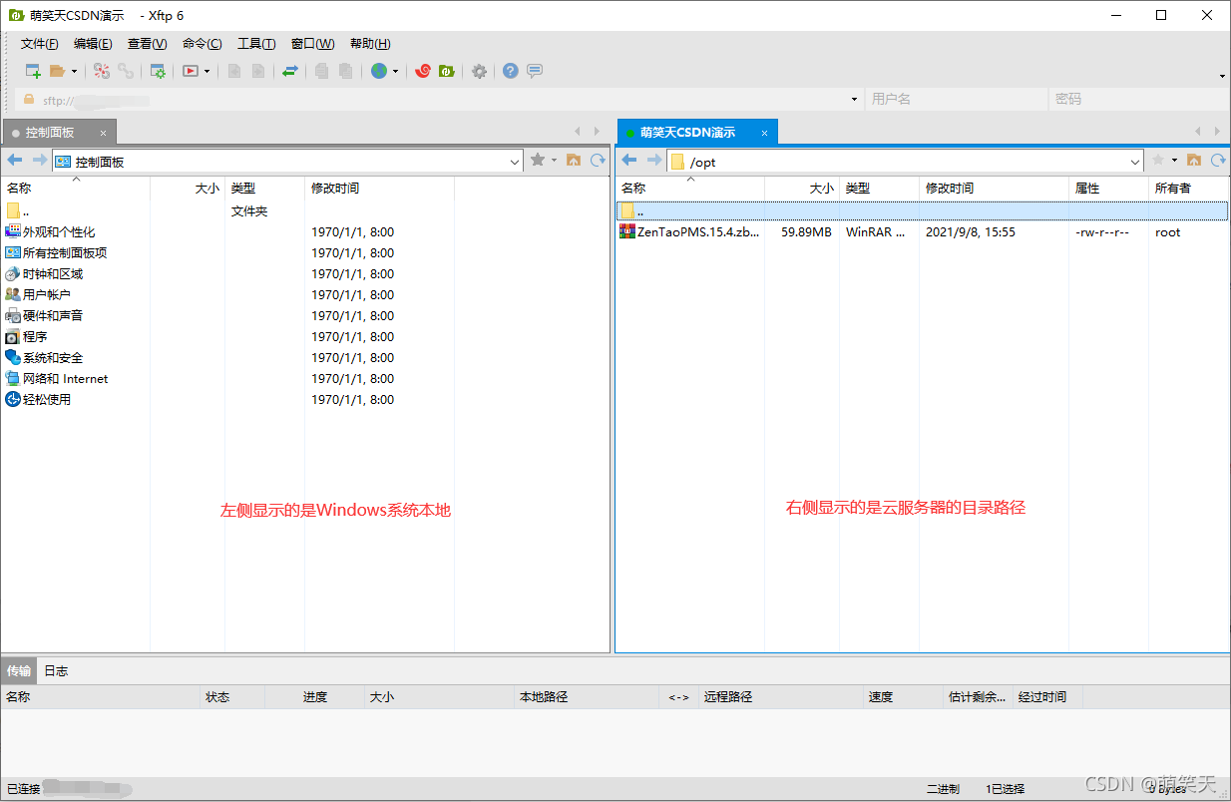
Task: Open the globe icon dropdown arrow
Action: click(x=395, y=71)
